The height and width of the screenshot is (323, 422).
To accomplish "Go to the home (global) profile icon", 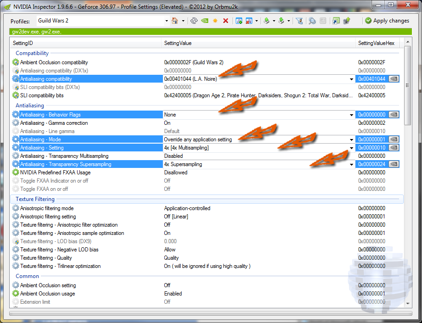I will [x=175, y=21].
